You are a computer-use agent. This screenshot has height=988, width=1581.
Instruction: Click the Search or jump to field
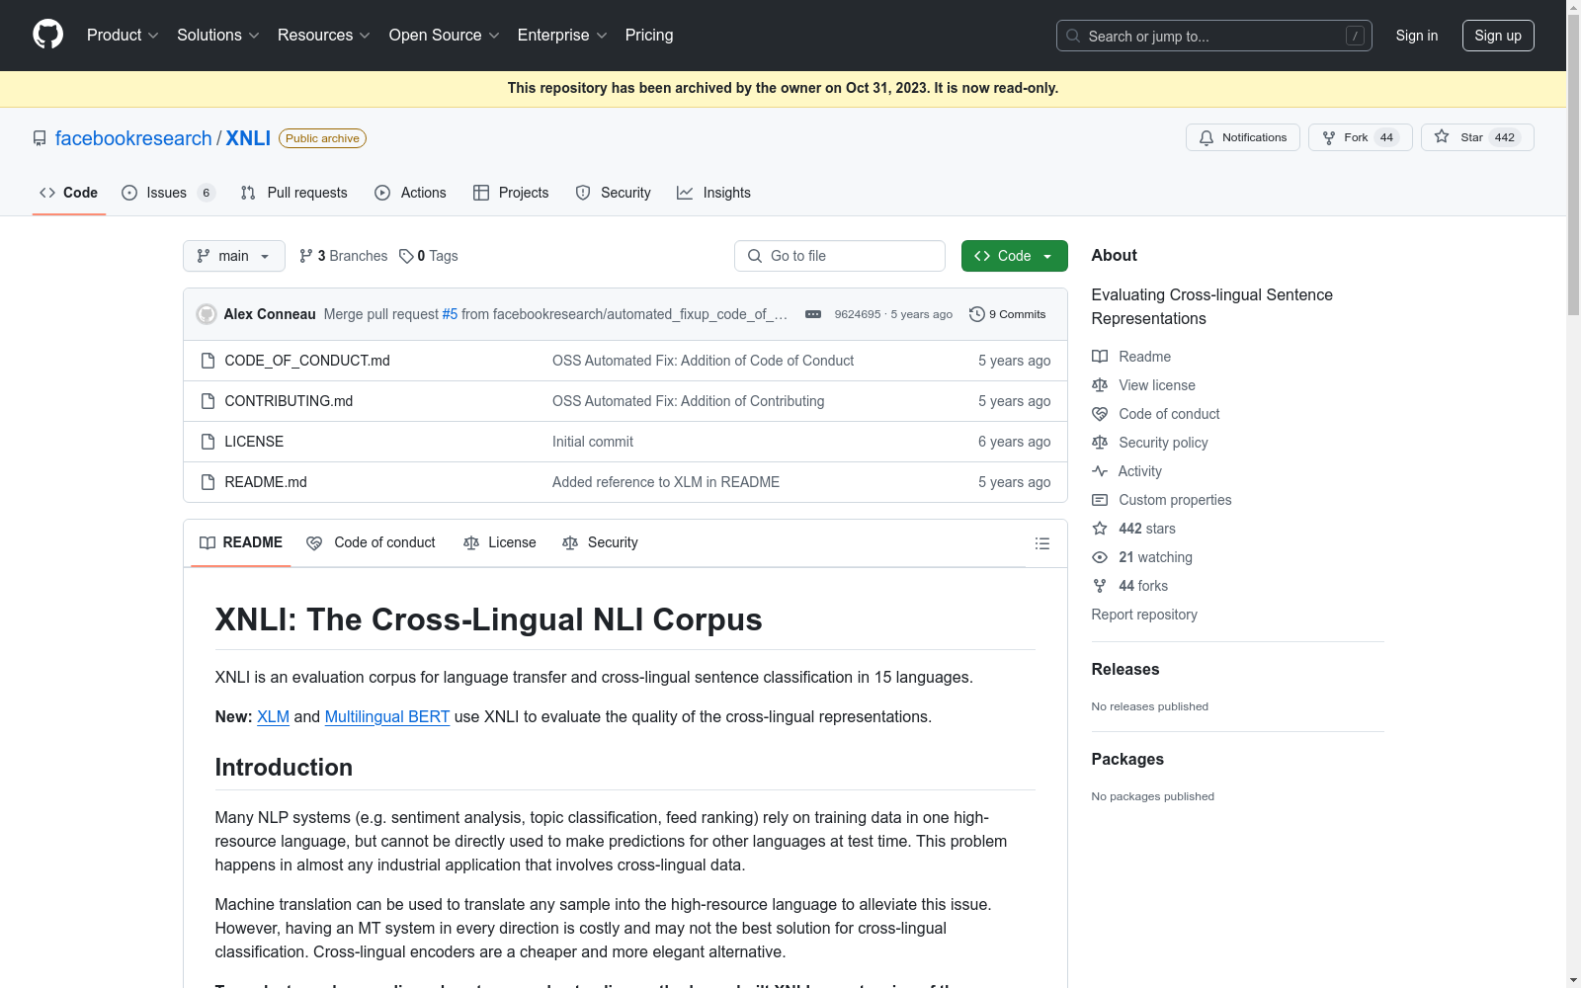click(1214, 36)
